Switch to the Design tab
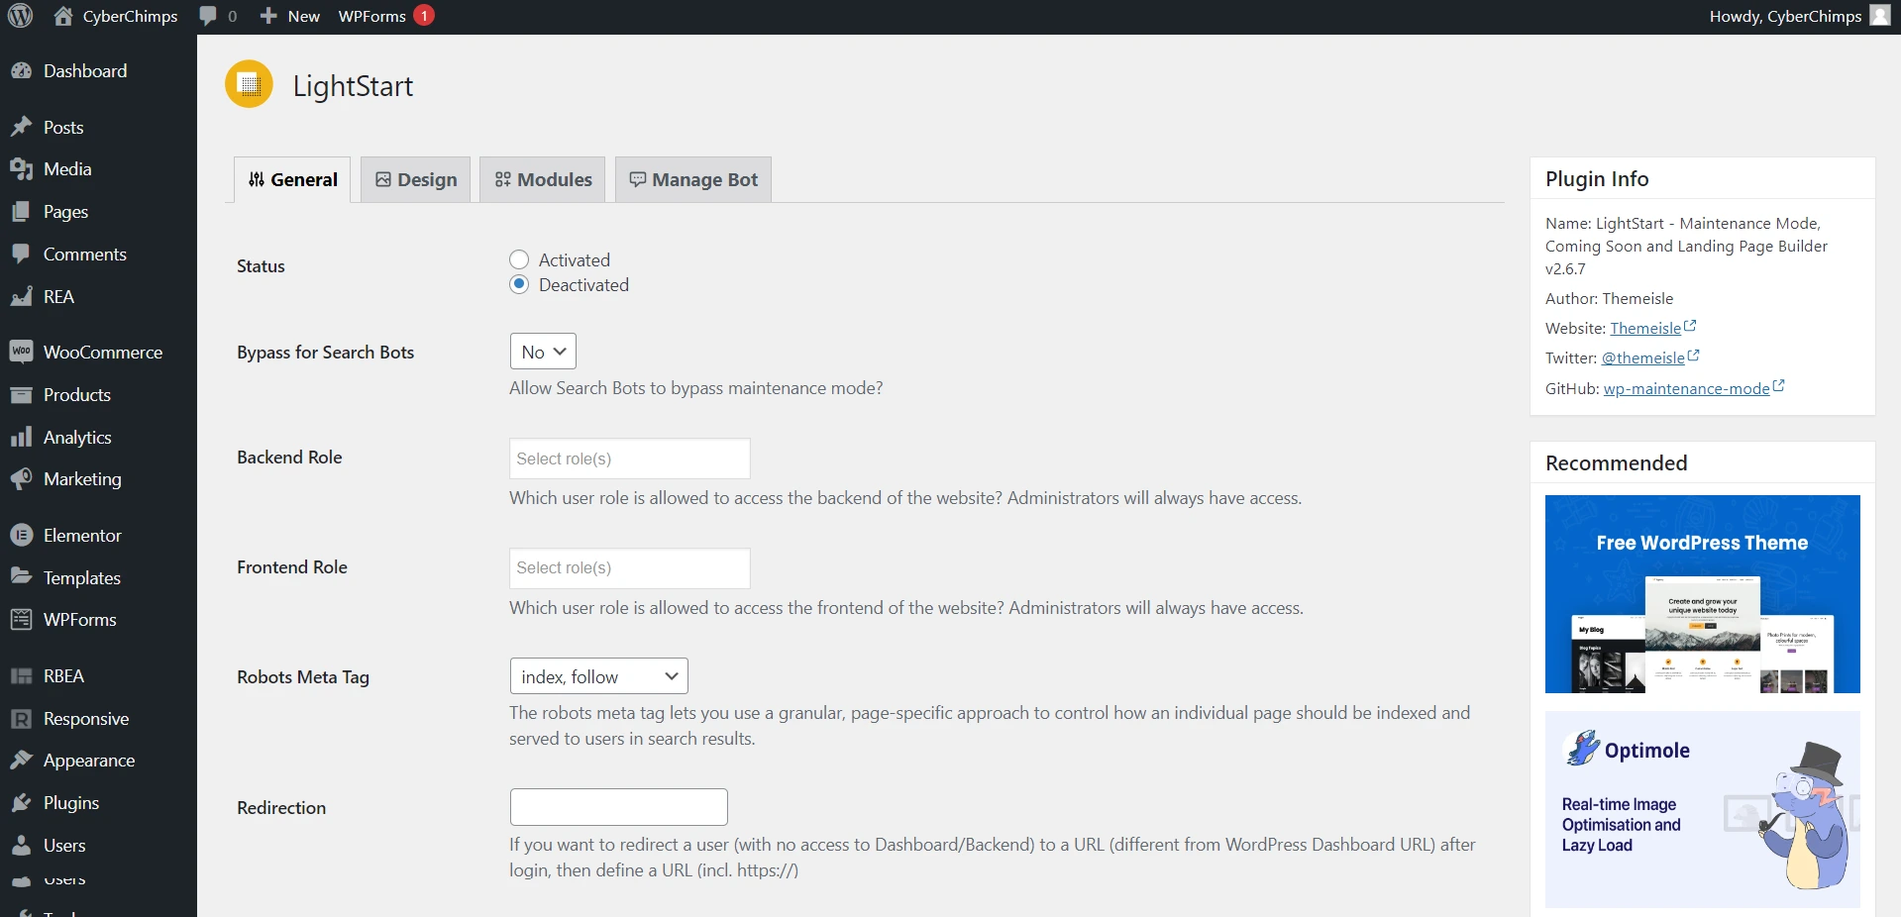This screenshot has width=1901, height=917. click(x=415, y=179)
